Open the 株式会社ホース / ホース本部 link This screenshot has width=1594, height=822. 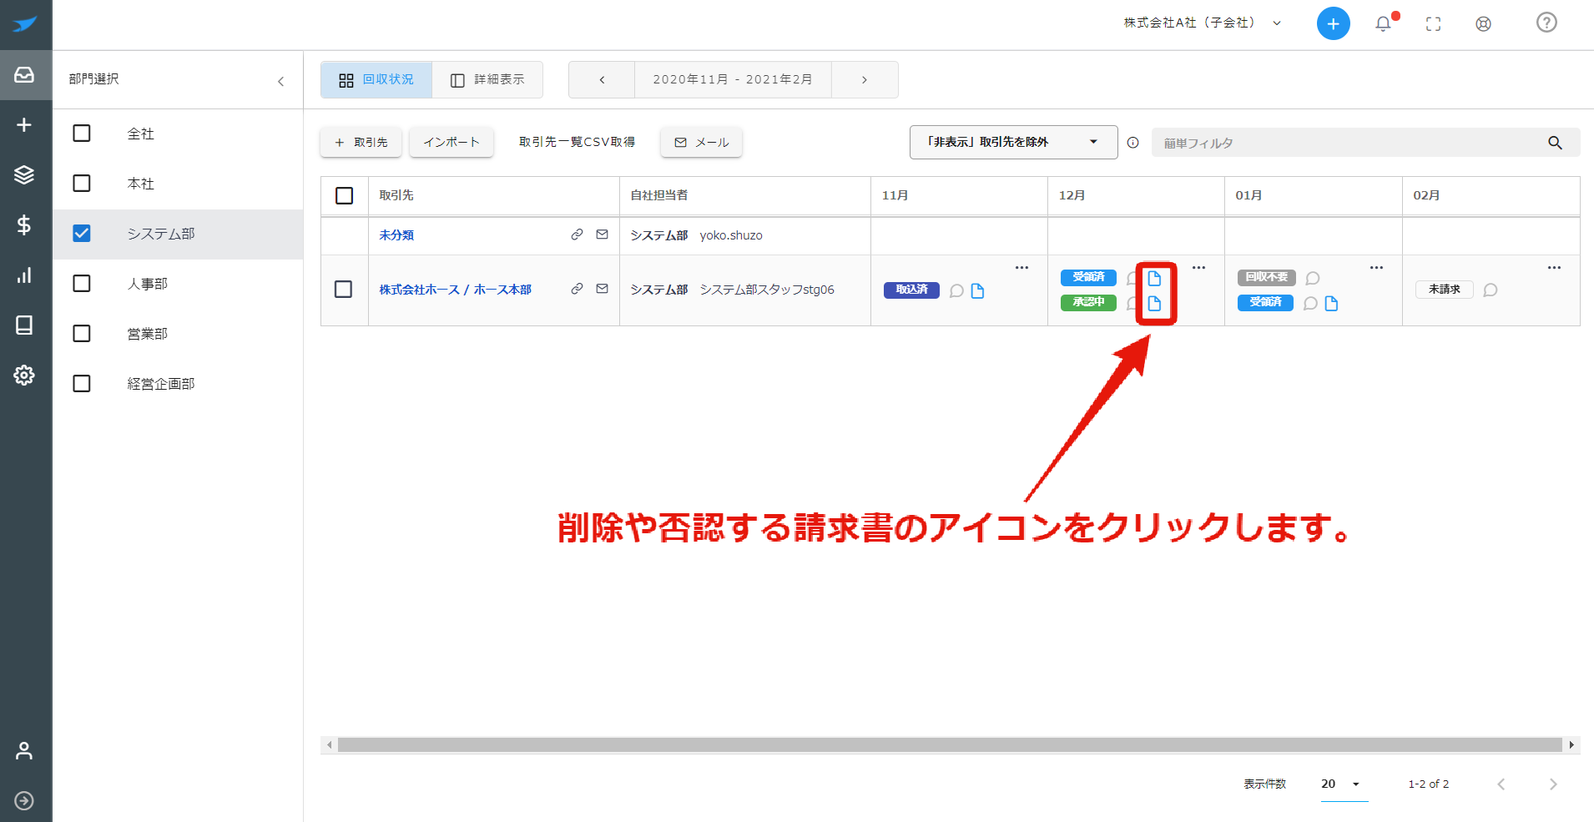[x=455, y=290]
